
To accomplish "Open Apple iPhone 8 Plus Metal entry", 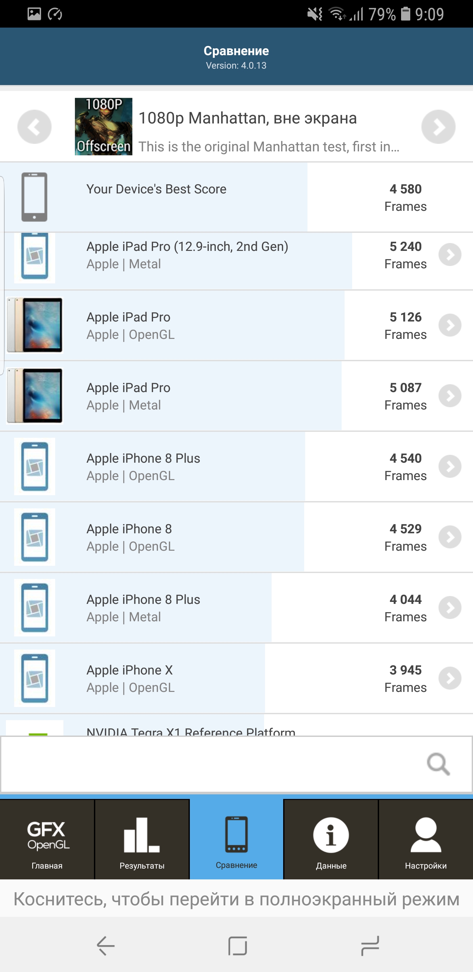I will pyautogui.click(x=144, y=607).
